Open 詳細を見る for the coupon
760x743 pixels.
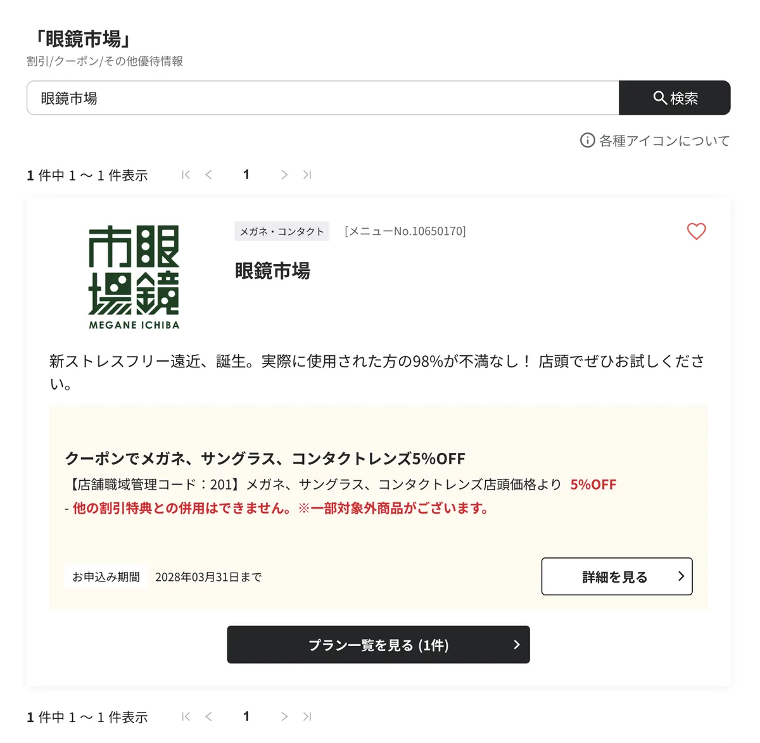(x=617, y=576)
